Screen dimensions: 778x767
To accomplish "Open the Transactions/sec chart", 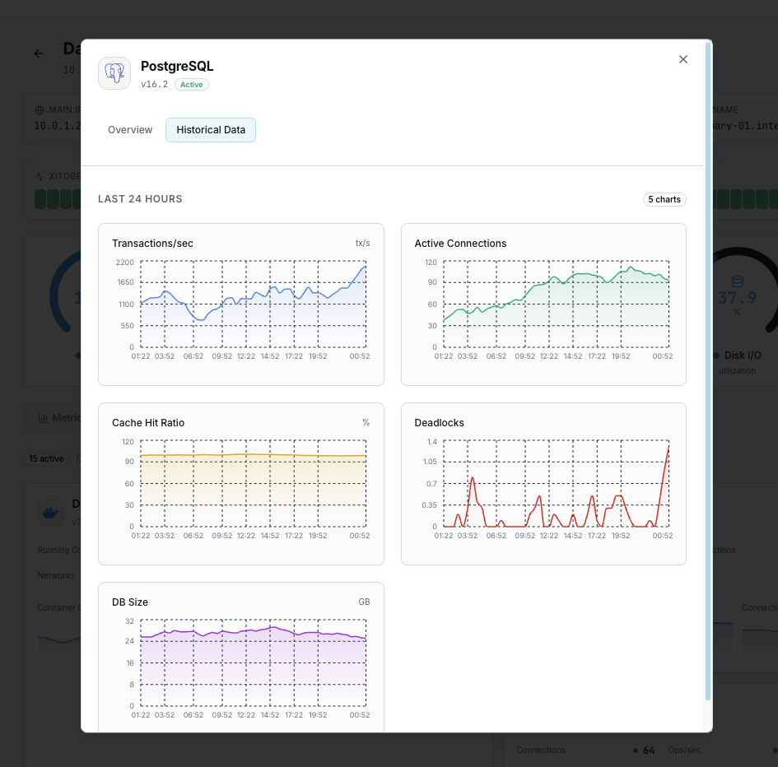I will pos(240,304).
